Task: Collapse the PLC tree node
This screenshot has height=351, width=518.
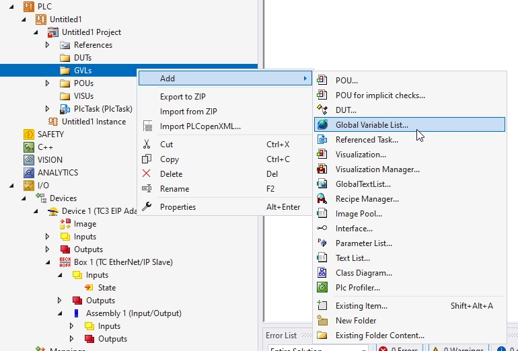Action: [x=11, y=7]
